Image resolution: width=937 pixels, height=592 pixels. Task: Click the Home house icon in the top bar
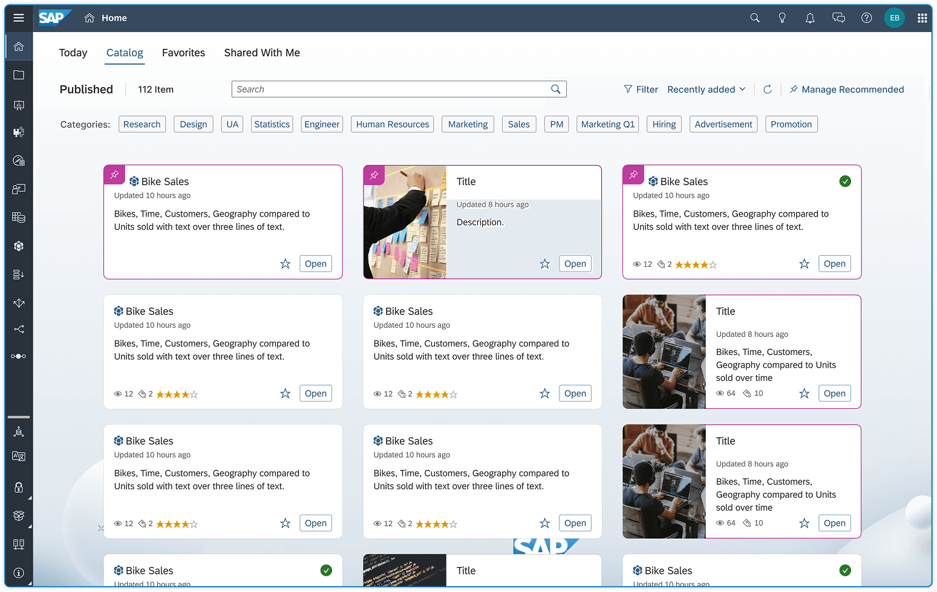pos(90,18)
